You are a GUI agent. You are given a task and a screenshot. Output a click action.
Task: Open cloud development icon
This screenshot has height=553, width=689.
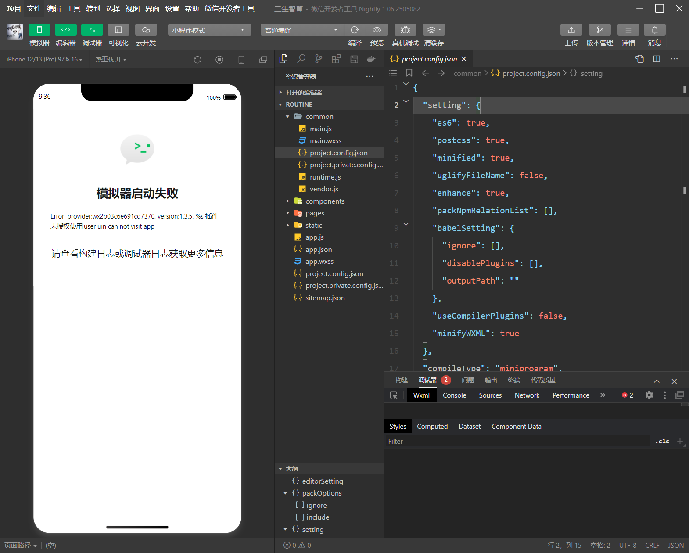pos(146,30)
